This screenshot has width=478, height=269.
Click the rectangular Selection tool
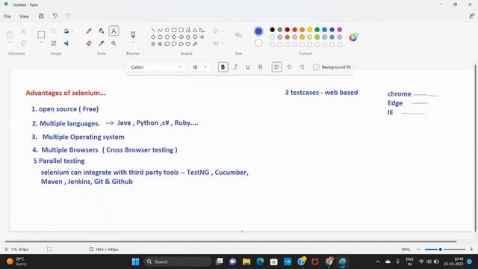tap(41, 34)
